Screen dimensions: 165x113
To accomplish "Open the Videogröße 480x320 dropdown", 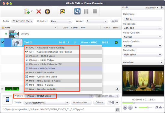I will tap(142, 28).
